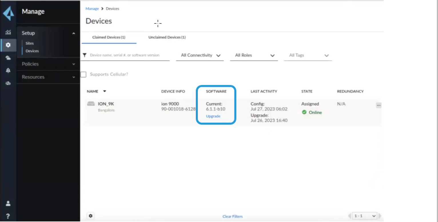Switch to the Unclaimed Devices tab

(167, 37)
